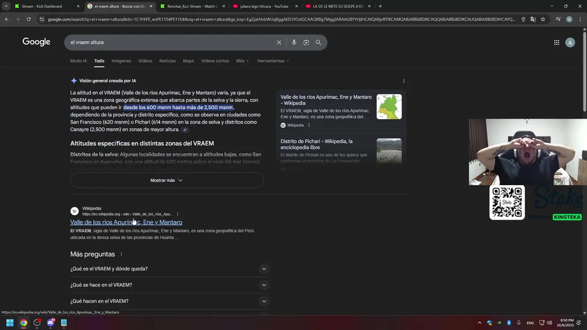Expand the Más search filter dropdown

click(243, 61)
